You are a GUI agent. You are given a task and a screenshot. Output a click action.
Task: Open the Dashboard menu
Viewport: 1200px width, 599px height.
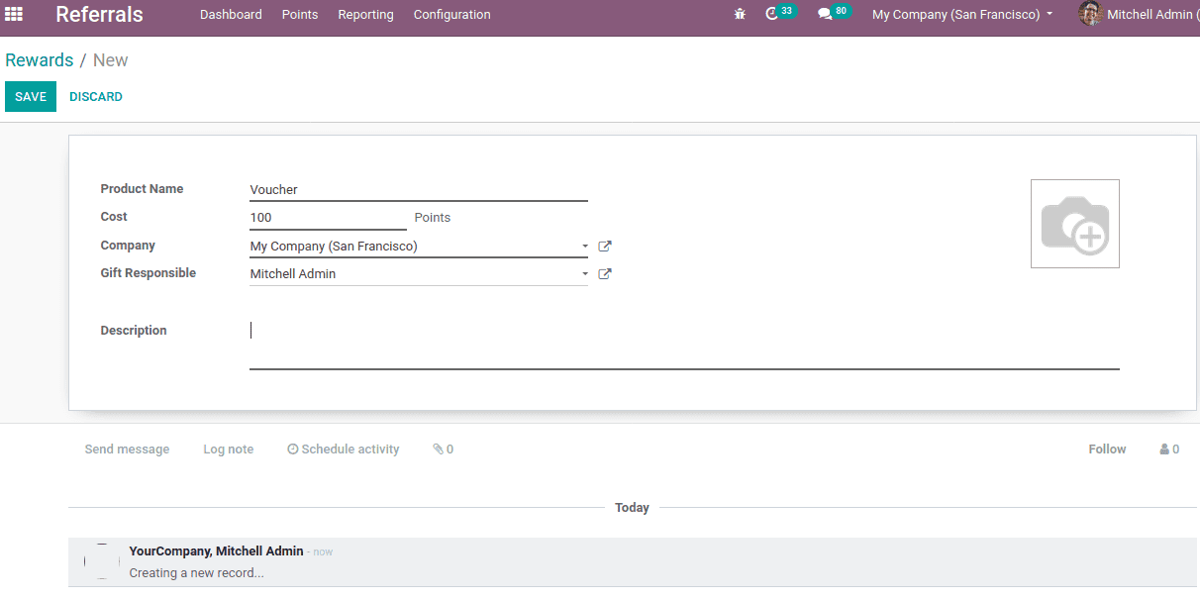coord(231,15)
